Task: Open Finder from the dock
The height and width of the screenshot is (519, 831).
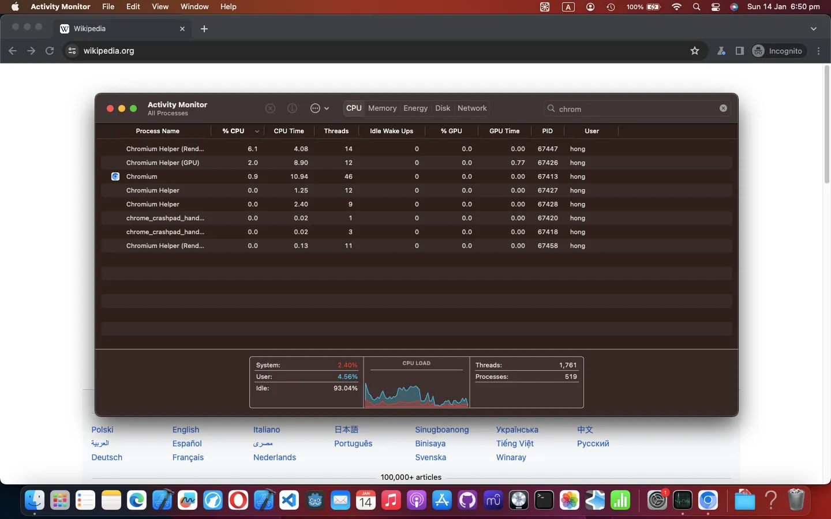Action: coord(35,500)
